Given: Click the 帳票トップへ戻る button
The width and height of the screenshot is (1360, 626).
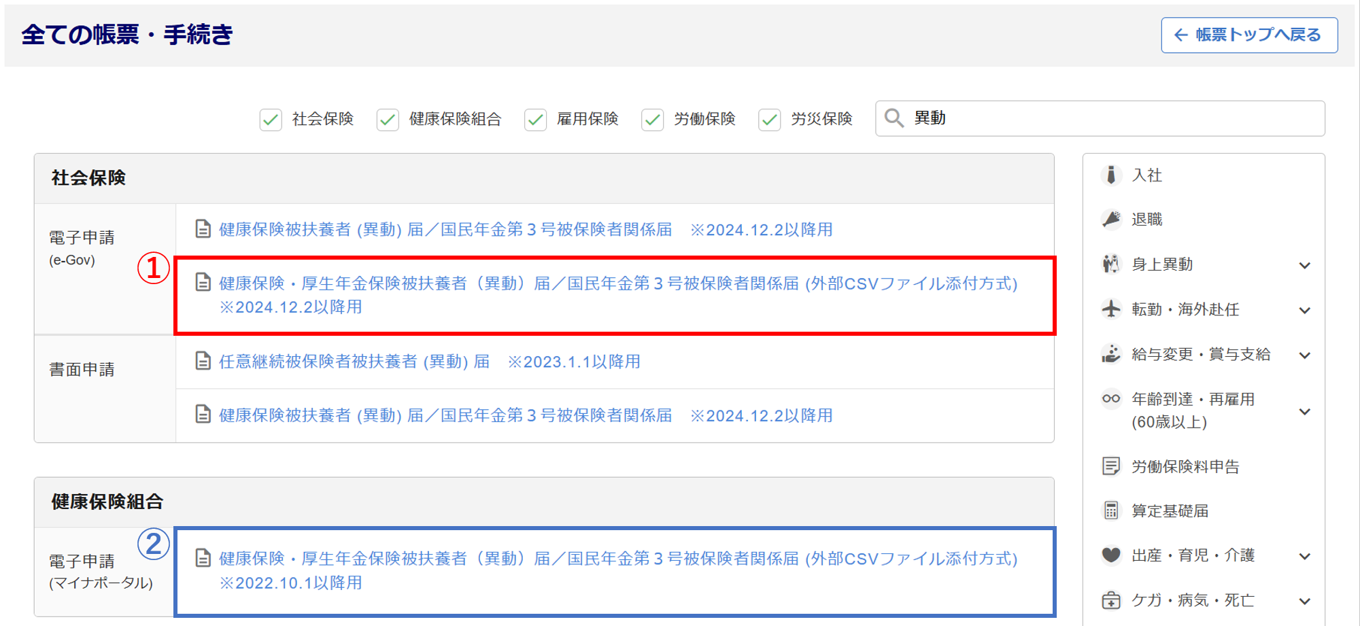Looking at the screenshot, I should 1249,35.
